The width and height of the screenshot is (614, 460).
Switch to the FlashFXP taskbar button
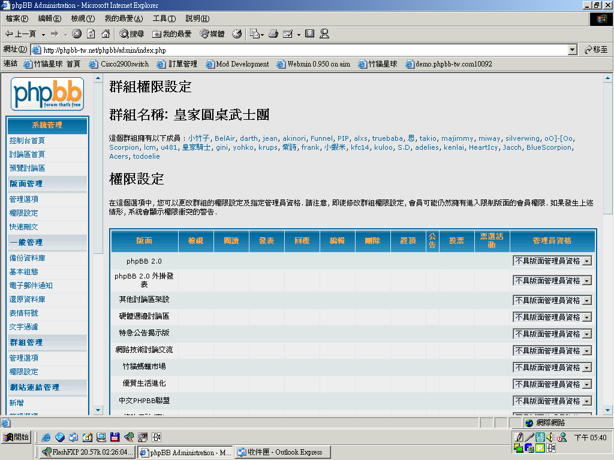click(x=88, y=452)
